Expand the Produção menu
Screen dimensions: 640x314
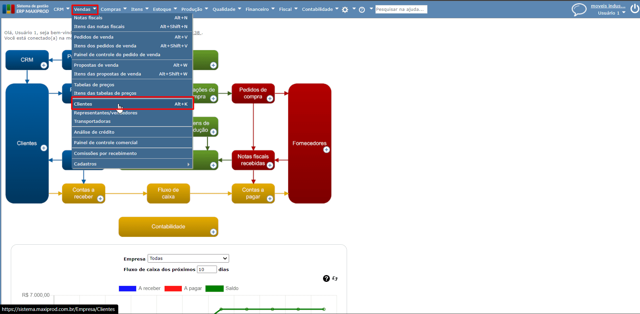(x=195, y=9)
